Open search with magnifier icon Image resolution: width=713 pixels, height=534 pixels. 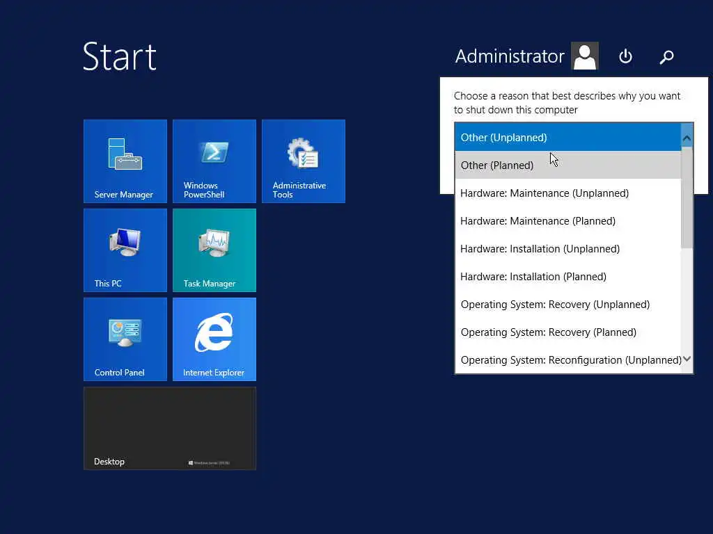tap(666, 57)
